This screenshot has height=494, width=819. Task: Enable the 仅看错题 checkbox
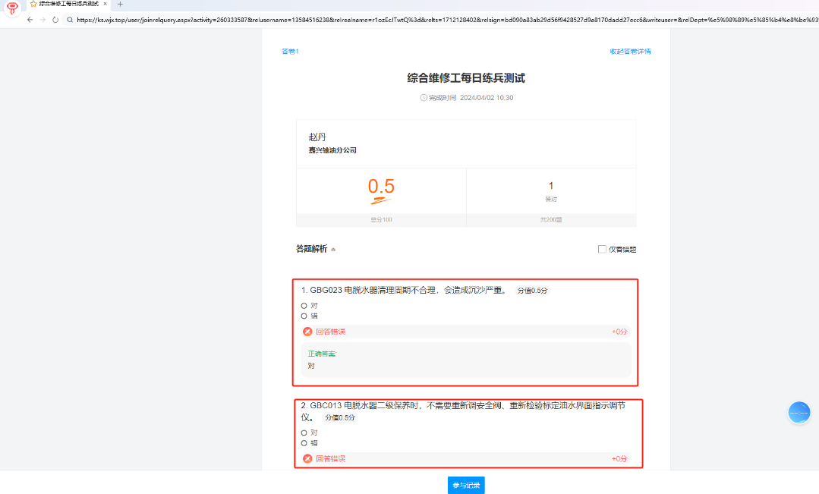tap(602, 249)
